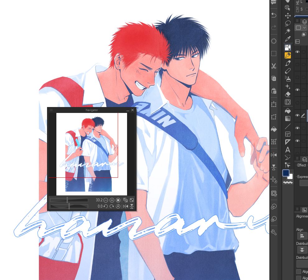Click the Redo arrow in the command bar

(274, 27)
